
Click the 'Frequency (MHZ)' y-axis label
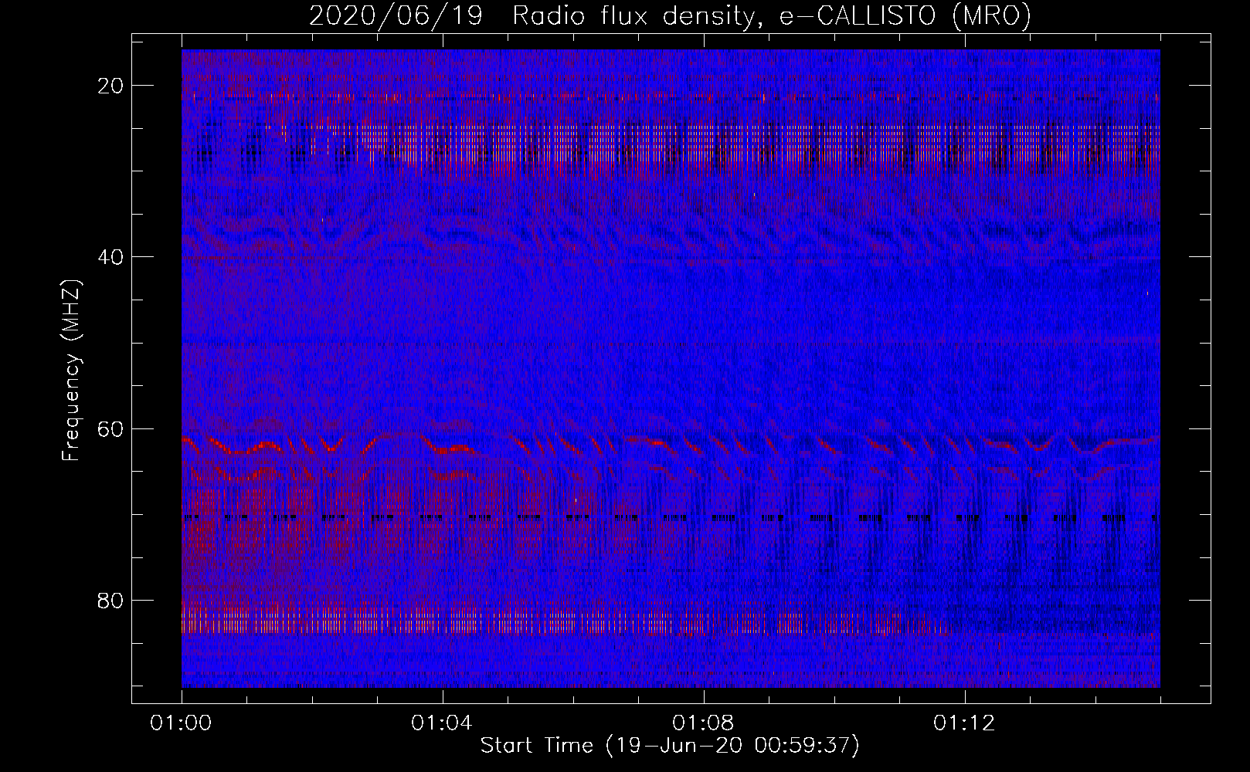(71, 370)
